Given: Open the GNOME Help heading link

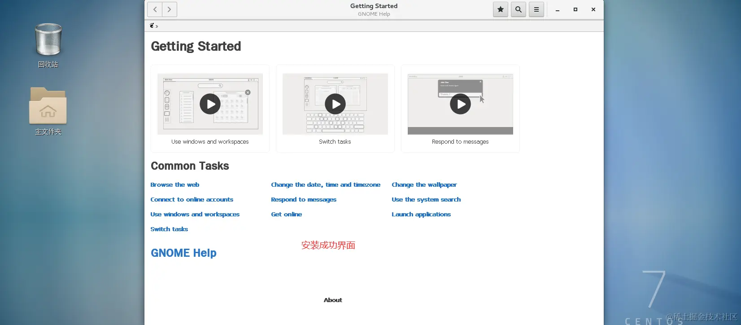Looking at the screenshot, I should [183, 253].
